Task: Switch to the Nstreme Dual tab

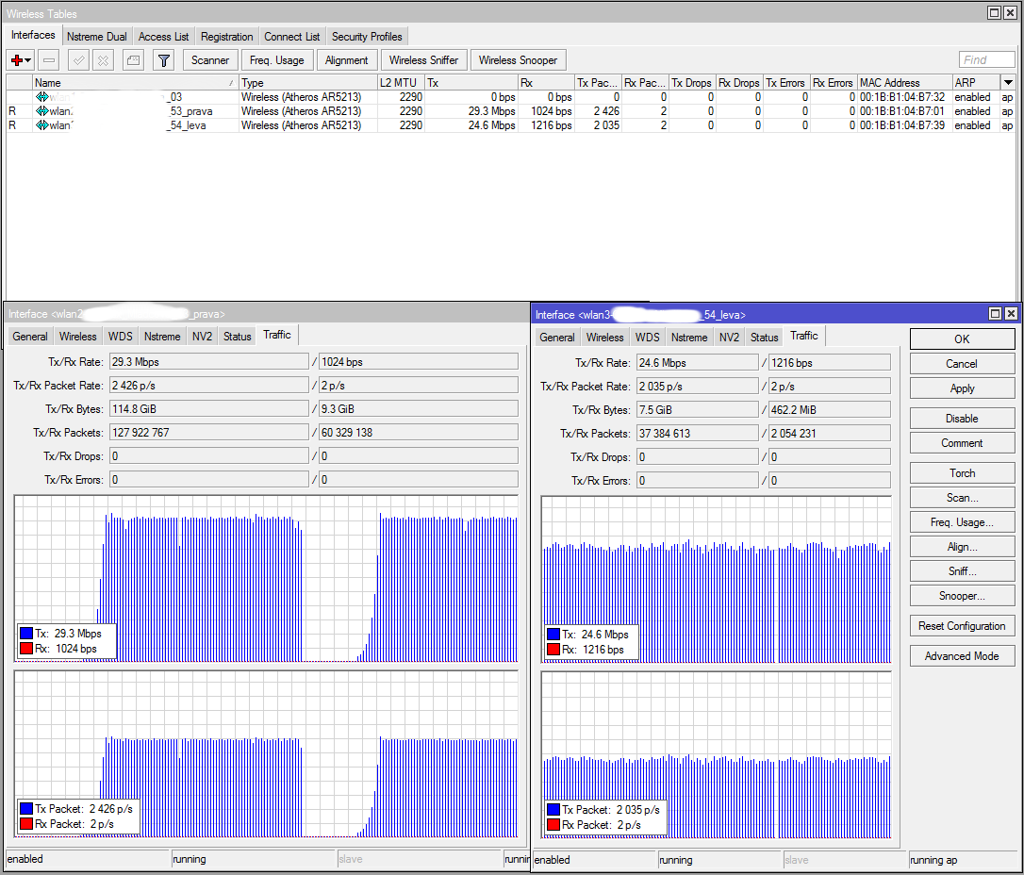Action: (97, 37)
